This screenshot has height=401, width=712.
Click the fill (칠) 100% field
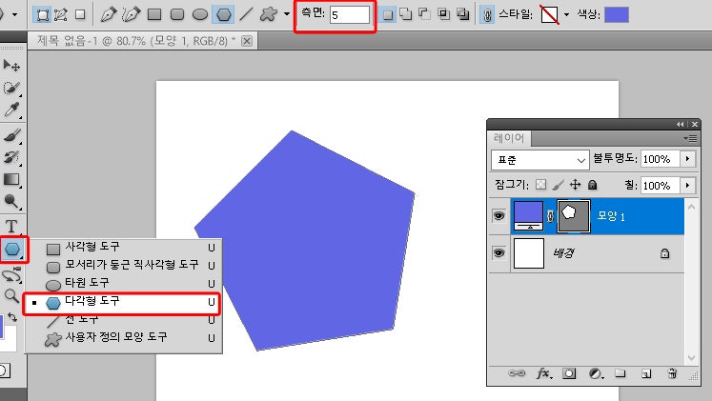coord(661,186)
